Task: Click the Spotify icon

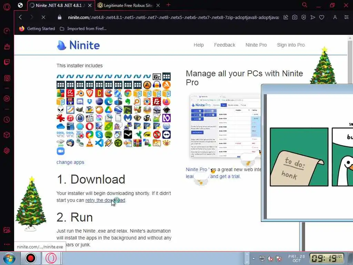Action: point(109,135)
